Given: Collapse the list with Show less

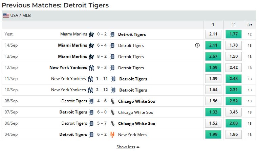Looking at the screenshot, I should click(x=126, y=147).
